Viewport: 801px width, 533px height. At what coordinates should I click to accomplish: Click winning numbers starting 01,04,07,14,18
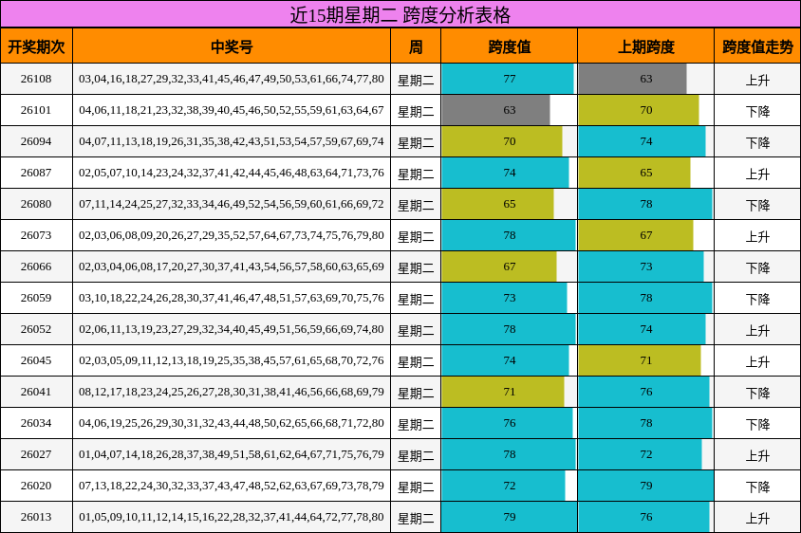click(232, 454)
